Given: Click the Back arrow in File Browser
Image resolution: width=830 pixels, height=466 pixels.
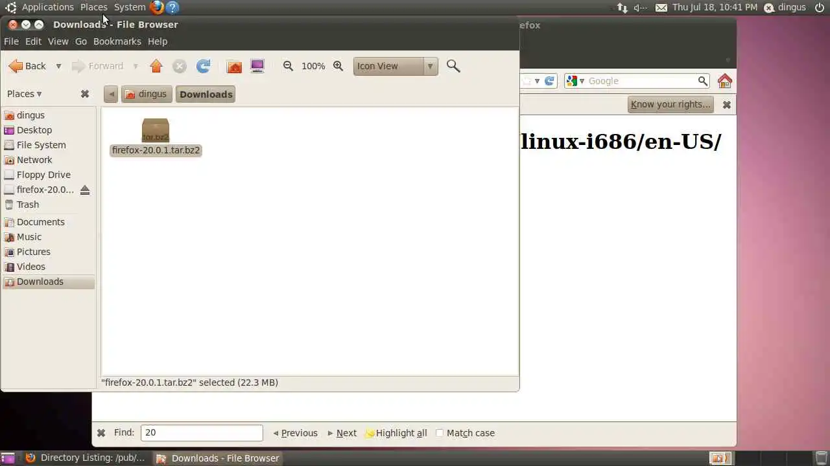Looking at the screenshot, I should pyautogui.click(x=27, y=66).
